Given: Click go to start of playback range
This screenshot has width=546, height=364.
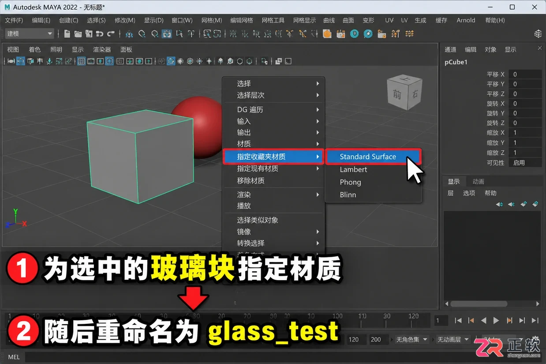Looking at the screenshot, I should click(x=458, y=320).
